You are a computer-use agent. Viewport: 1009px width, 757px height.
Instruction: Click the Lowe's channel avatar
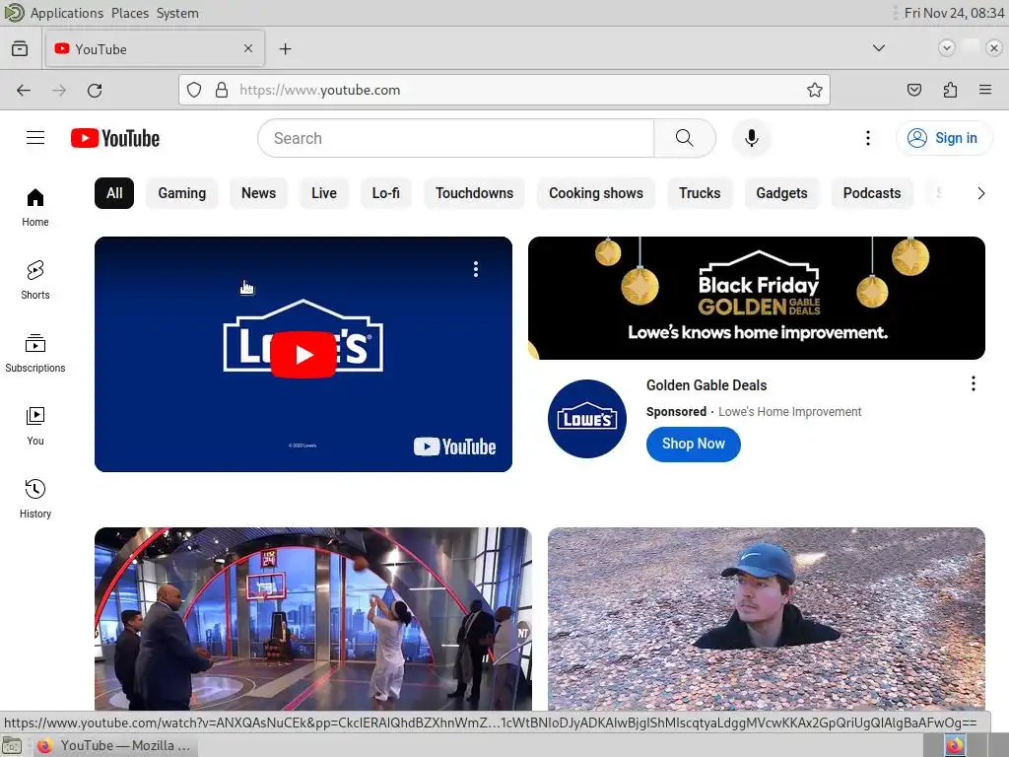pos(587,419)
